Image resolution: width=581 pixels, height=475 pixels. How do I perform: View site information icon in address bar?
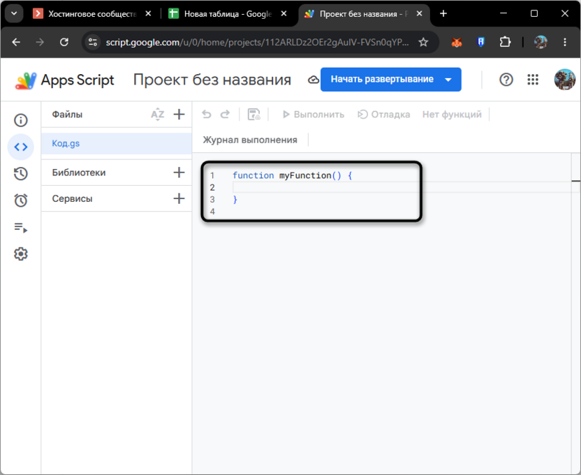tap(93, 42)
